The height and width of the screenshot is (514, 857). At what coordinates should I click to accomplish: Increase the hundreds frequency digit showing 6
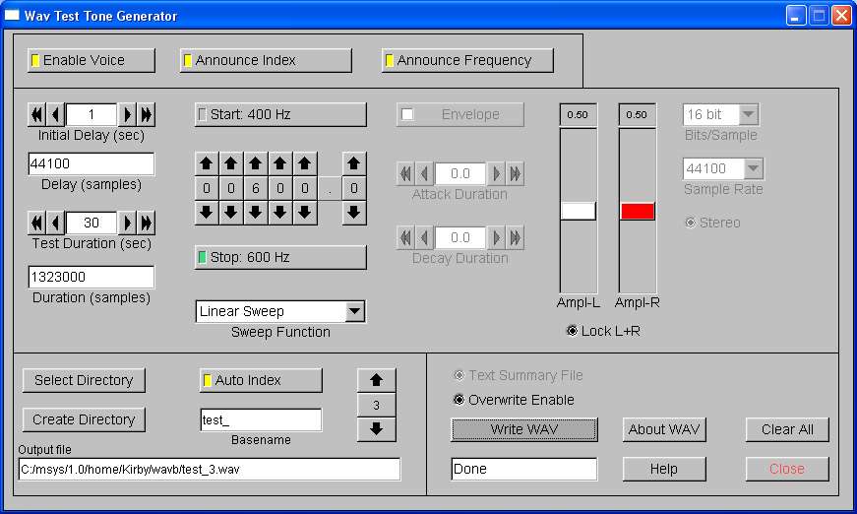256,163
